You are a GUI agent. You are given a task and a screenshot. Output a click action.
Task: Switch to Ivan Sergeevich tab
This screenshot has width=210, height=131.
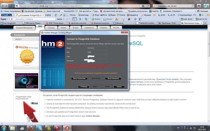click(x=11, y=23)
